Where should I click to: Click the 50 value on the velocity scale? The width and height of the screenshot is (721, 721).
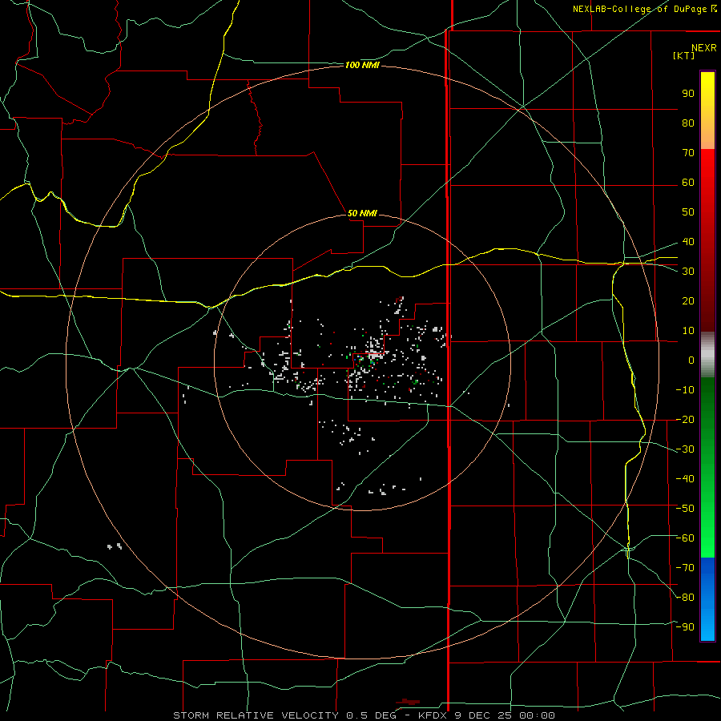click(688, 212)
